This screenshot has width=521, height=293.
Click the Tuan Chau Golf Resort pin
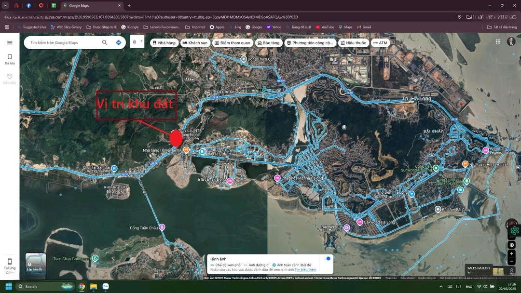coord(96,258)
